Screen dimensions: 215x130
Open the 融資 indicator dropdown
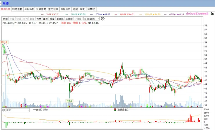(17, 110)
